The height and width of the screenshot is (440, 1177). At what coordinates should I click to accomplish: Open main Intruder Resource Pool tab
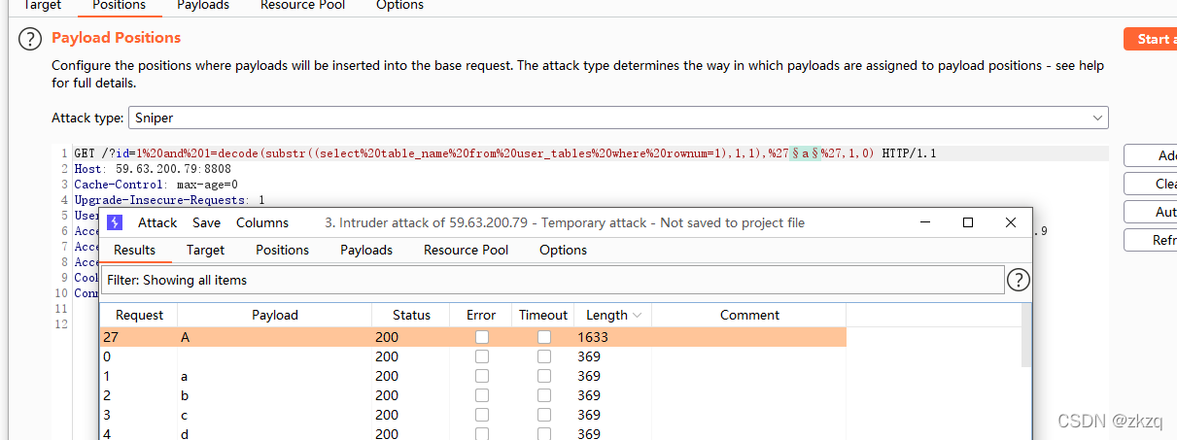pyautogui.click(x=302, y=5)
